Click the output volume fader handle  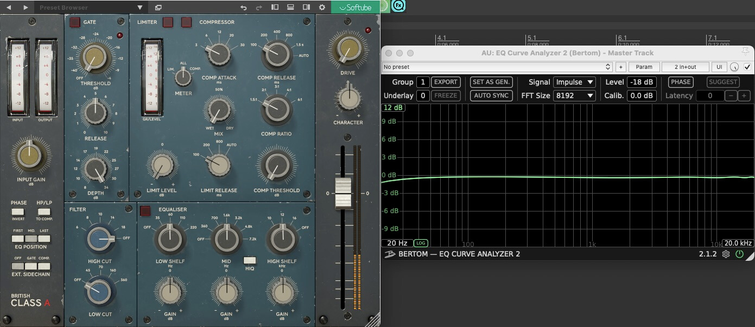pos(343,193)
